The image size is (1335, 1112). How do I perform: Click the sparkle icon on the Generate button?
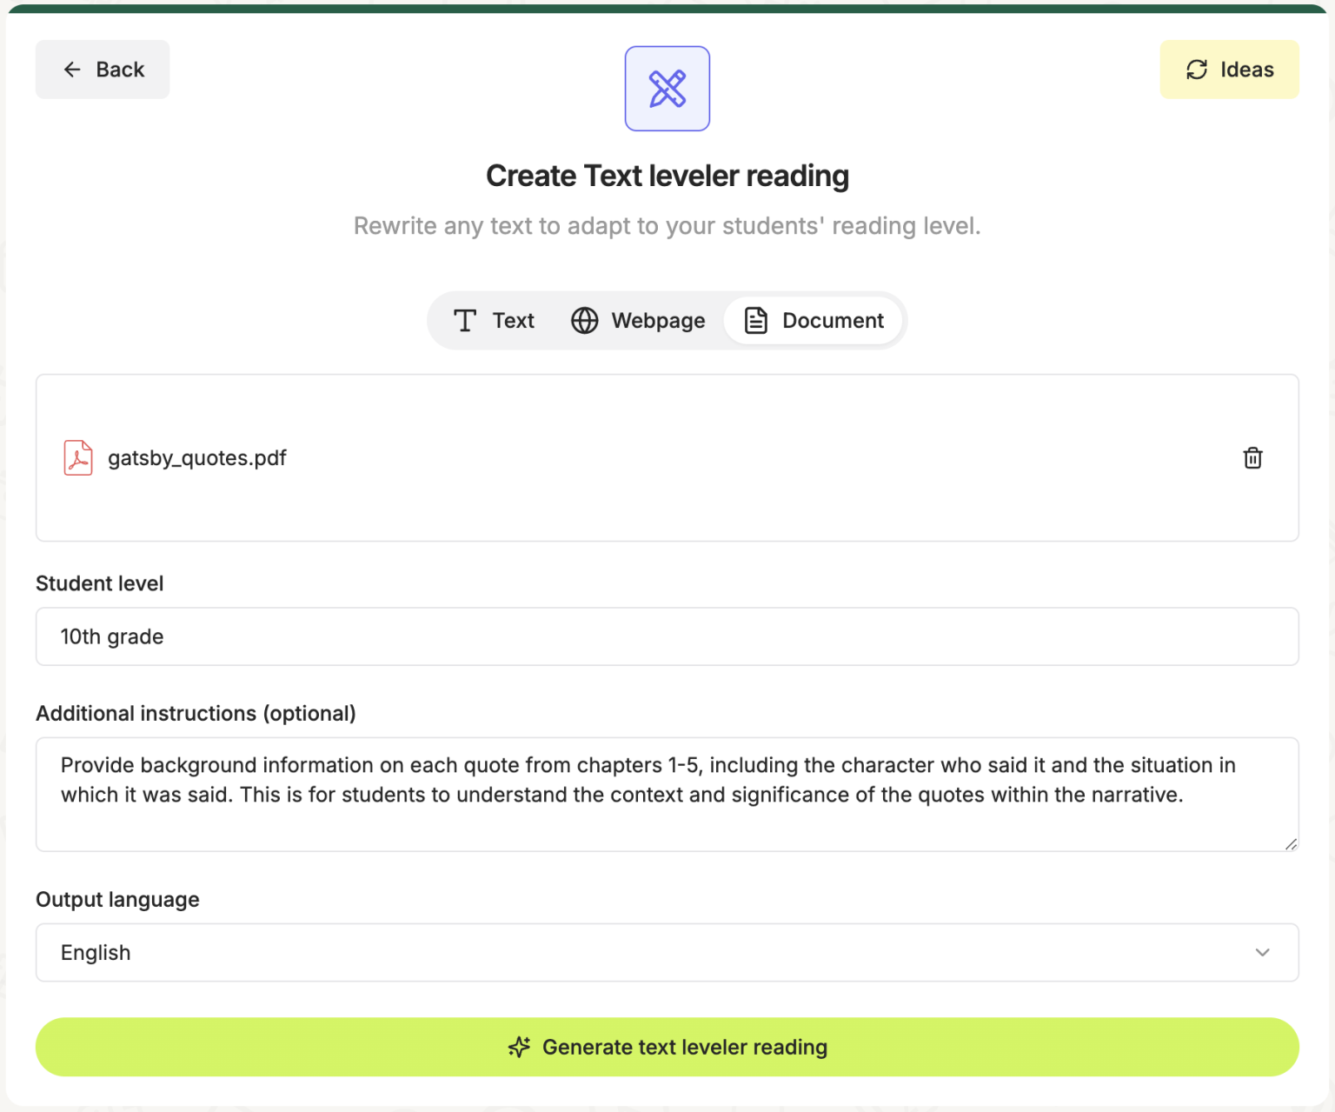pos(518,1047)
